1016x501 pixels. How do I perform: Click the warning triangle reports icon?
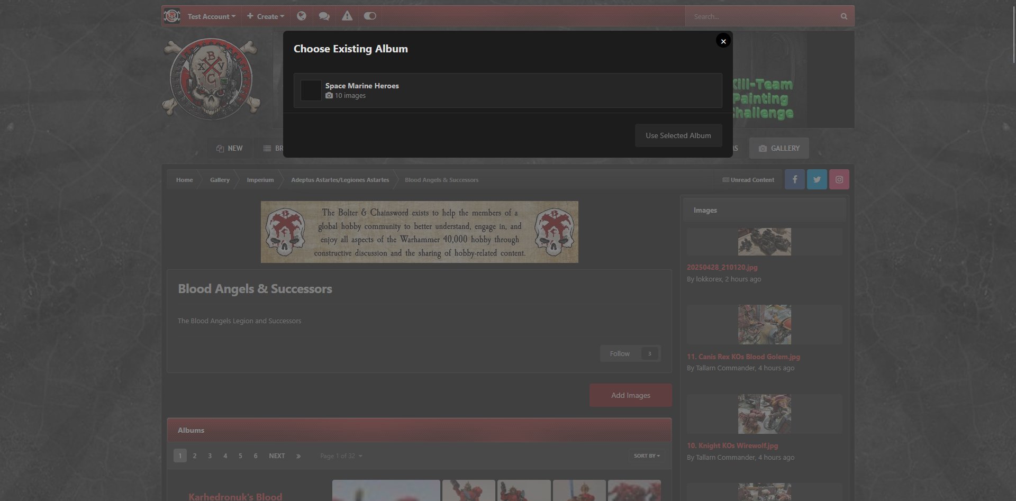click(x=347, y=16)
